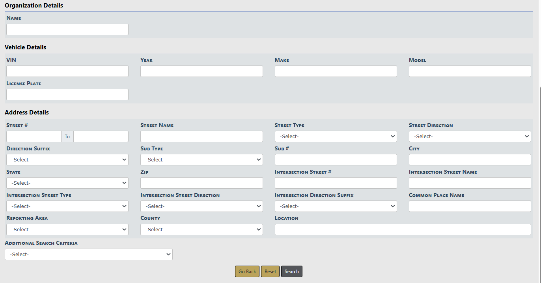Open the Additional Search Criteria dropdown
Screen dimensions: 541x283
pos(89,255)
